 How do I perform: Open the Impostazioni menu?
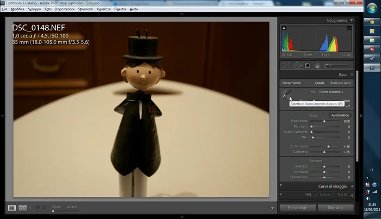click(x=65, y=9)
